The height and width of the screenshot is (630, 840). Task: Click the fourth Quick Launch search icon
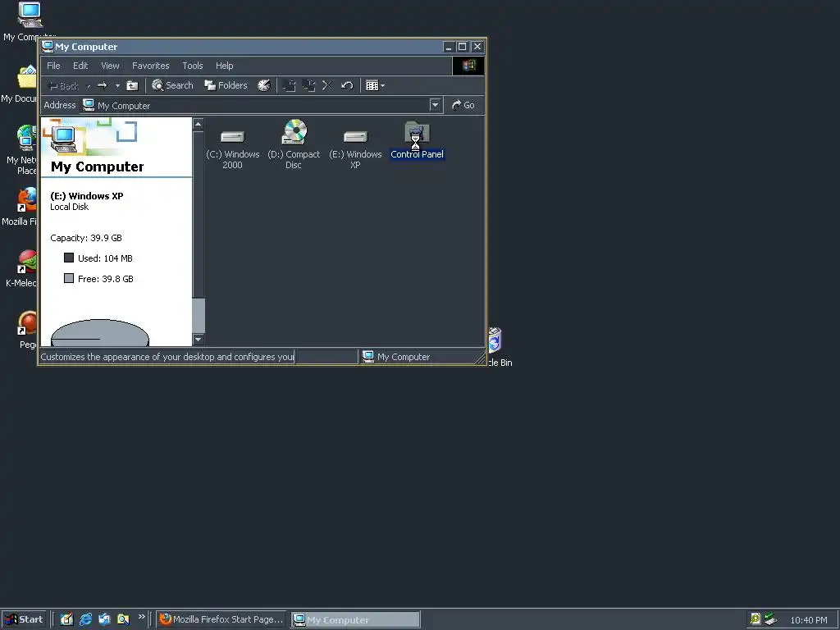tap(123, 619)
